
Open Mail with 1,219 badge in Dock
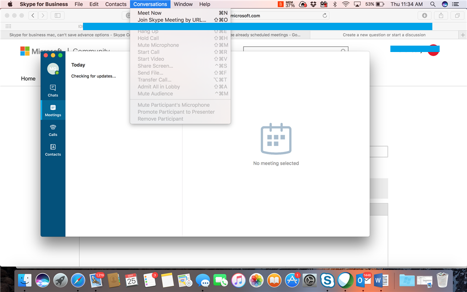tap(96, 281)
